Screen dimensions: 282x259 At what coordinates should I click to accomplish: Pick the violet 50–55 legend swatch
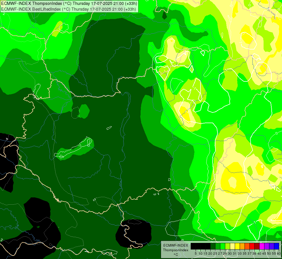[272, 246]
